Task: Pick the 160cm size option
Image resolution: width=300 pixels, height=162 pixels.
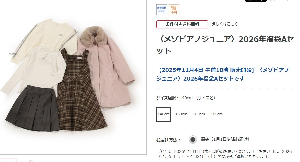Action: pyautogui.click(x=199, y=114)
